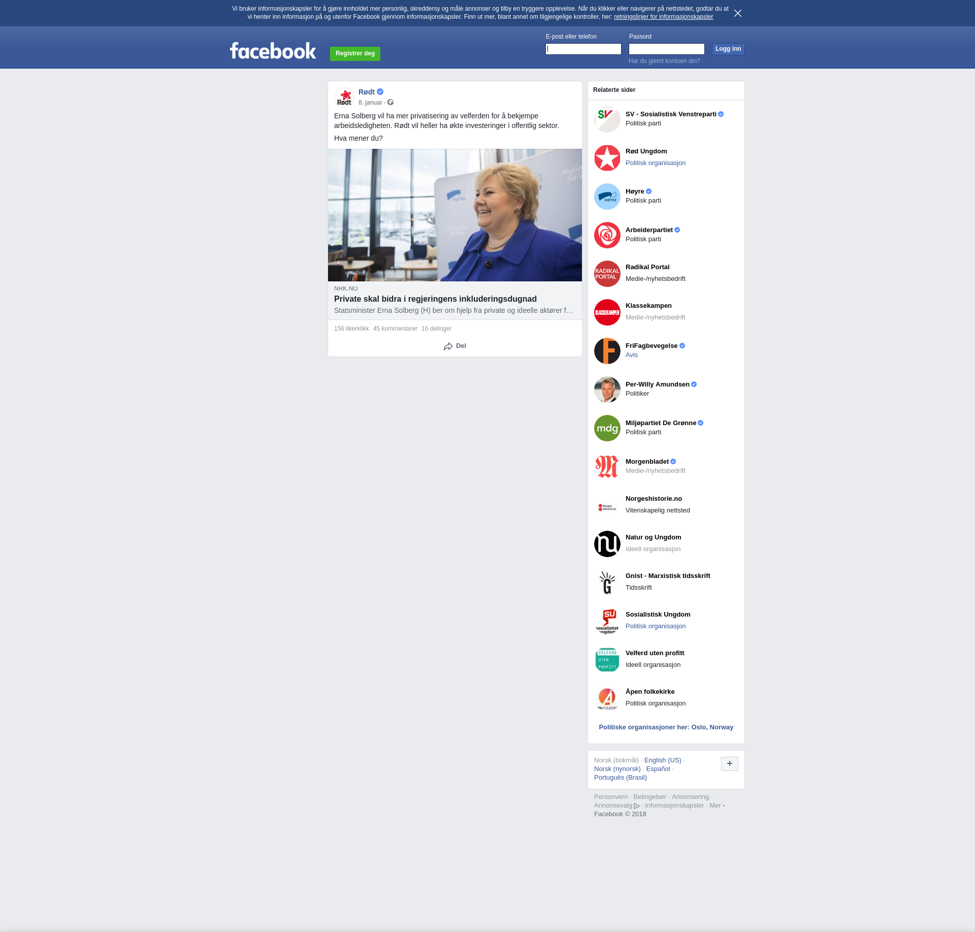Switch language to English (US)
Image resolution: width=975 pixels, height=932 pixels.
663,760
